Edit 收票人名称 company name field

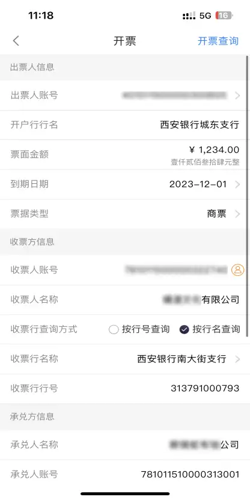125,300
